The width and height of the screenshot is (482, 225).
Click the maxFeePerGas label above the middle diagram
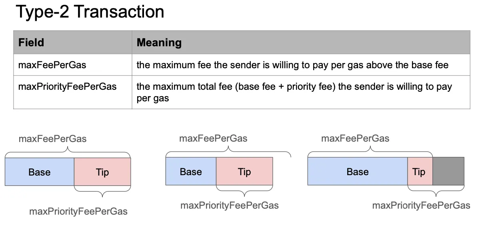click(x=213, y=138)
